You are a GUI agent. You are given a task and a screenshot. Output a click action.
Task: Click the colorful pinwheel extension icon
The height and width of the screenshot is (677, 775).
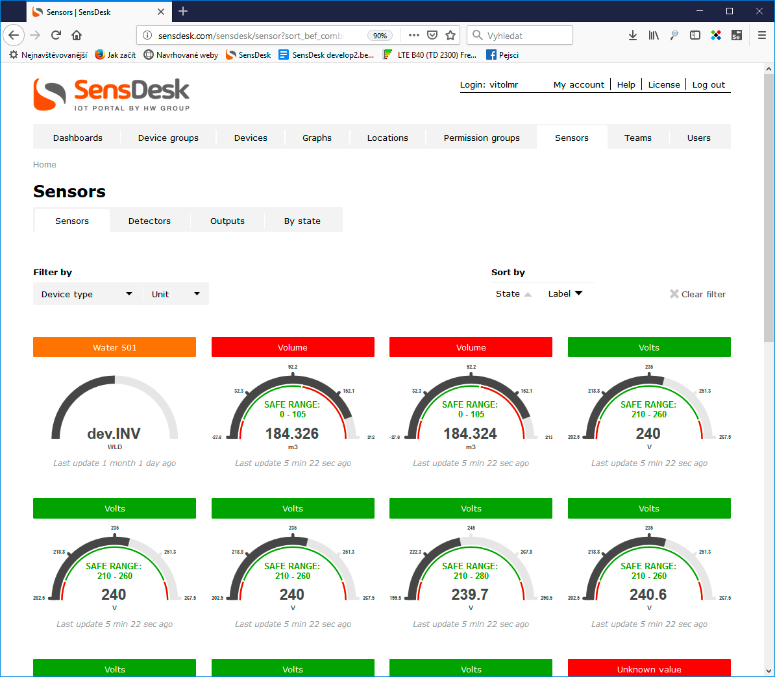(716, 35)
